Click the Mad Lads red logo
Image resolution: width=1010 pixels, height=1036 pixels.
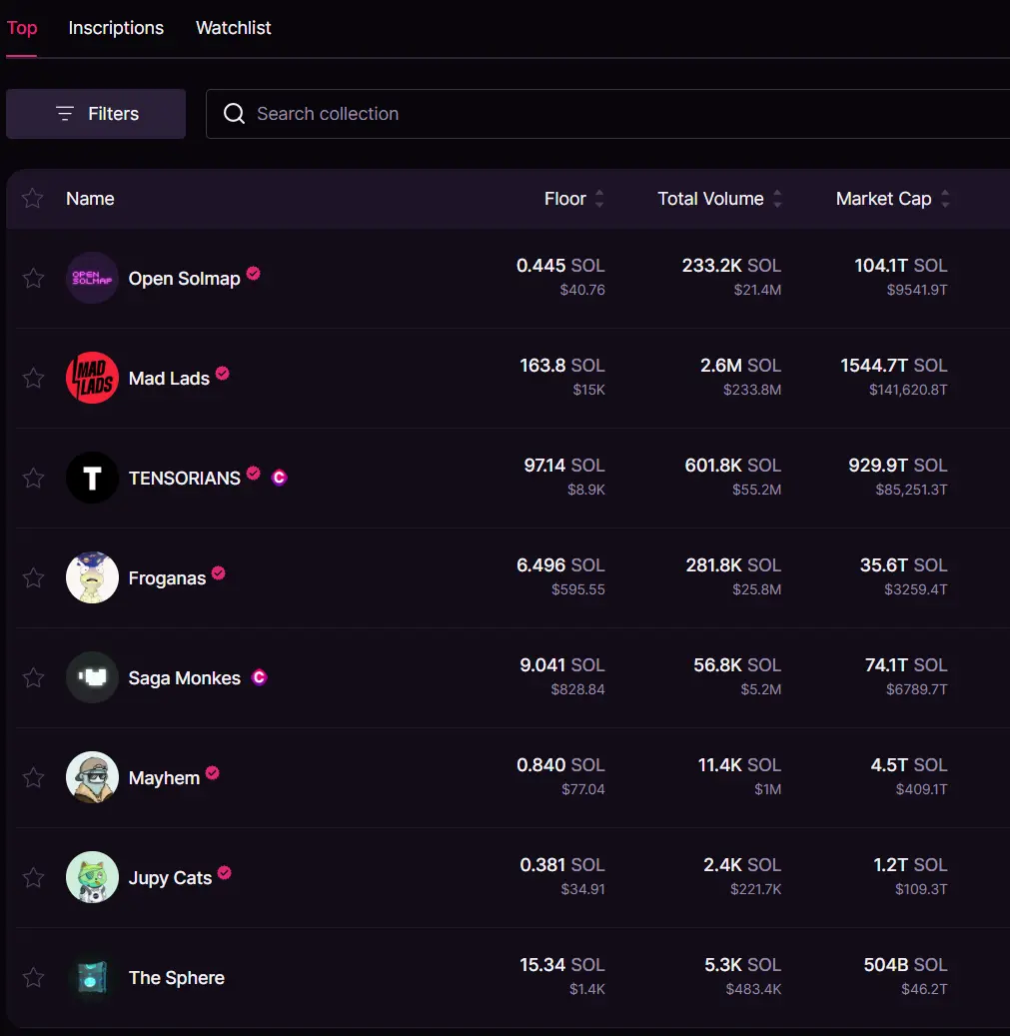coord(92,378)
